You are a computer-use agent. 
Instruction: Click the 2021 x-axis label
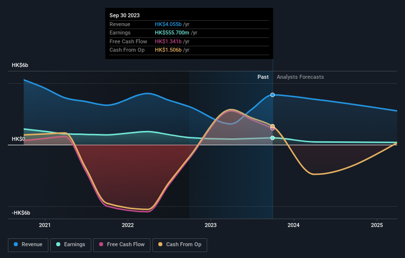click(45, 225)
